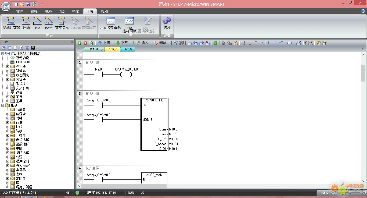Image resolution: width=367 pixels, height=198 pixels.
Task: Open the PLC ribbon tab
Action: pos(62,11)
